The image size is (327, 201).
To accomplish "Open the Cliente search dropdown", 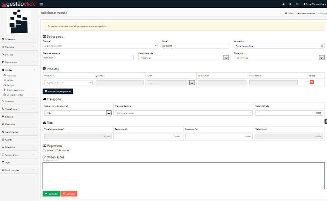I will pyautogui.click(x=100, y=46).
